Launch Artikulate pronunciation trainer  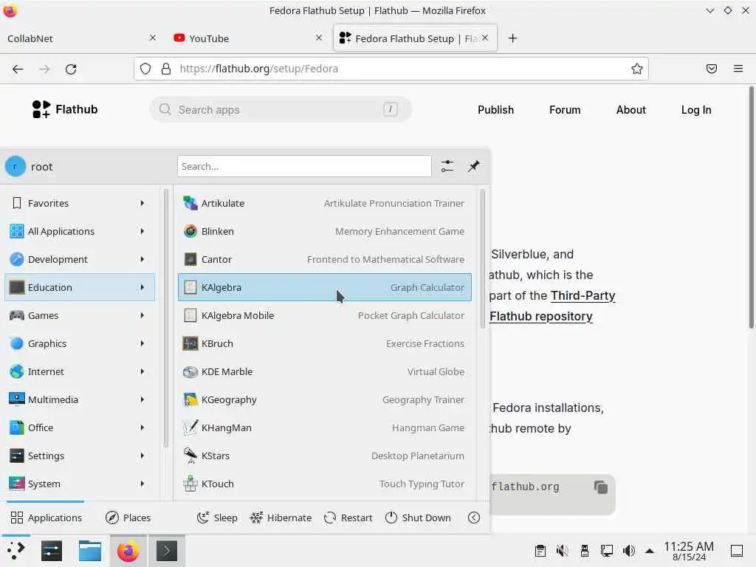[325, 204]
